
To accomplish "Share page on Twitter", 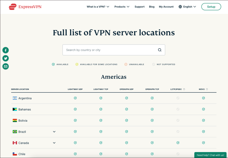I will (6, 58).
